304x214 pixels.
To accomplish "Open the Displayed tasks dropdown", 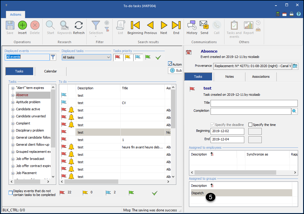I will click(x=86, y=57).
